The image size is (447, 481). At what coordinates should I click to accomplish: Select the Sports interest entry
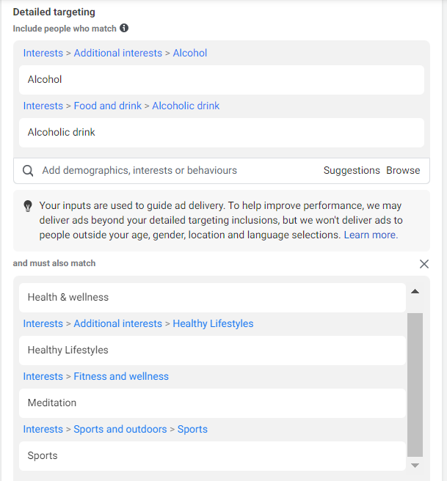tap(212, 456)
